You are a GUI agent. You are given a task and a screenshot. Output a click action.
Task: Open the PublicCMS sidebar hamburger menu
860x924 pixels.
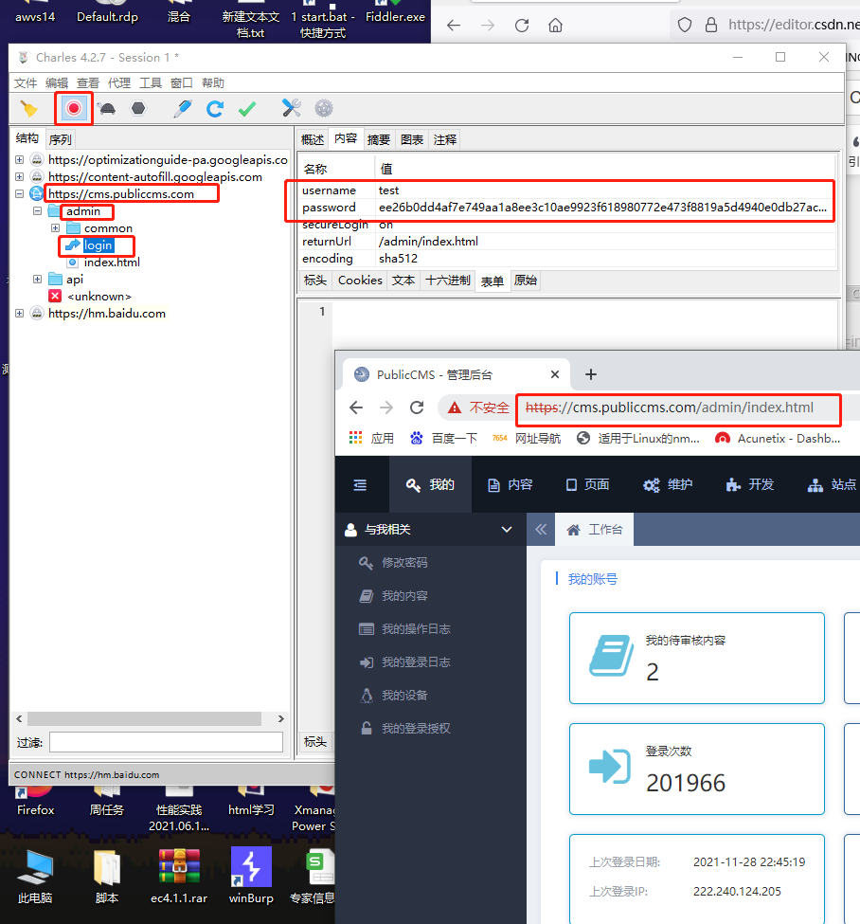(x=361, y=483)
